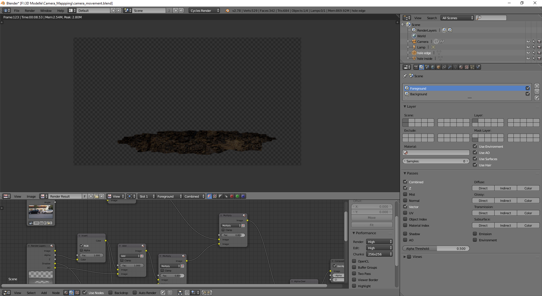Paste nodes from clipboard

click(x=210, y=293)
